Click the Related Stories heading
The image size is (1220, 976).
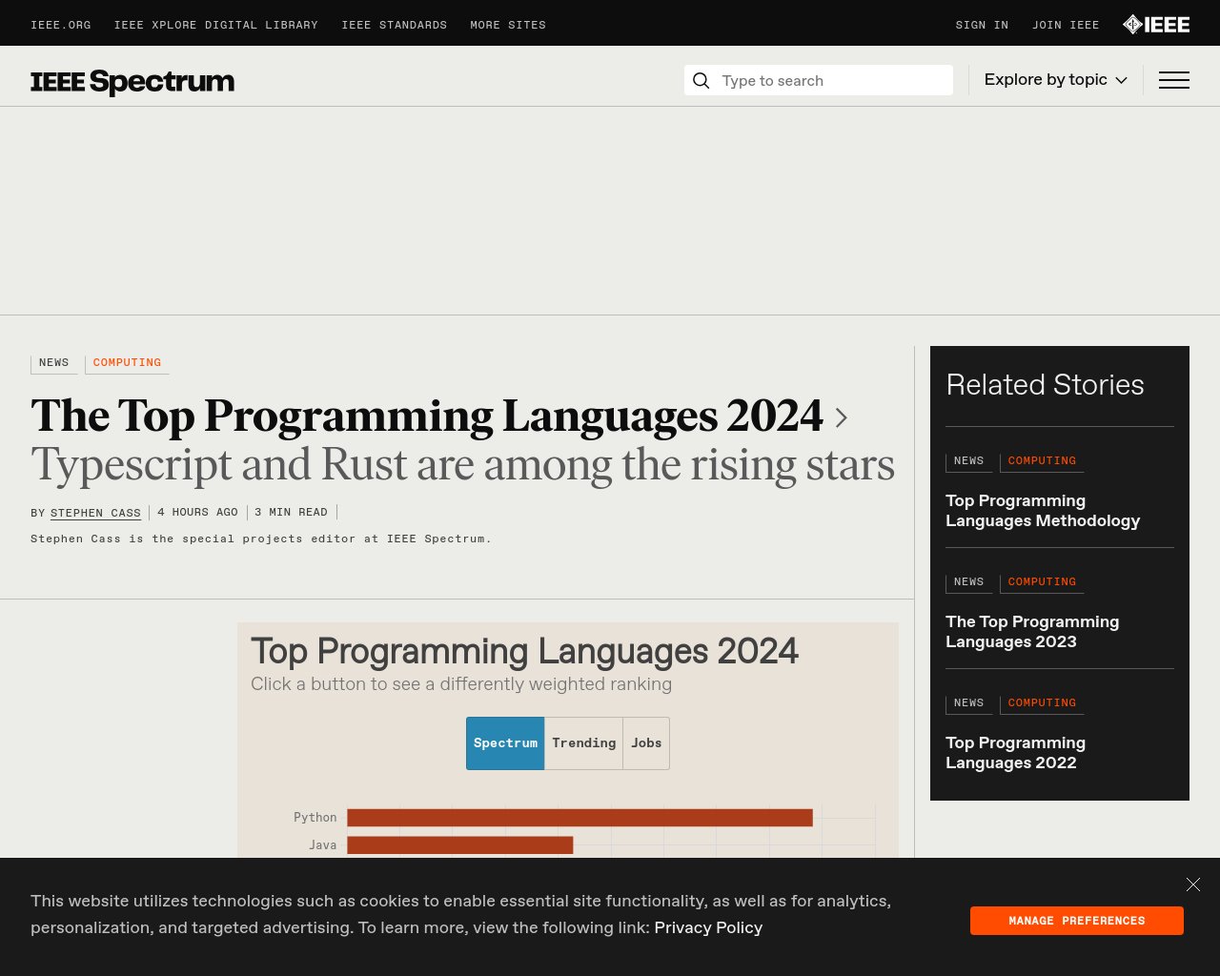[1045, 385]
